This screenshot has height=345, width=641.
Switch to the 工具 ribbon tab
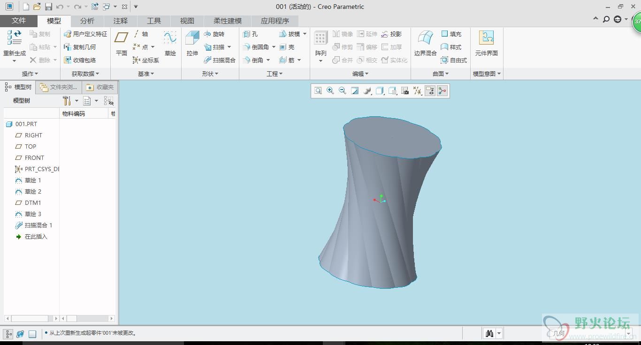coord(154,21)
